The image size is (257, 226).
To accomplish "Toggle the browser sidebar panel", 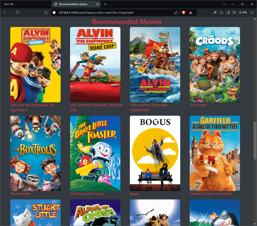I will pyautogui.click(x=228, y=13).
